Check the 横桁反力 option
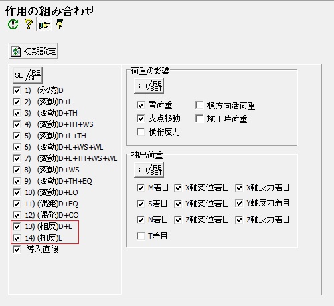The width and height of the screenshot is (334, 306). point(141,132)
